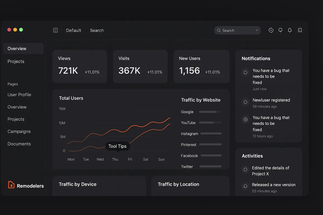
Task: Click icon beside 'Just now' bug notification
Action: [245, 72]
